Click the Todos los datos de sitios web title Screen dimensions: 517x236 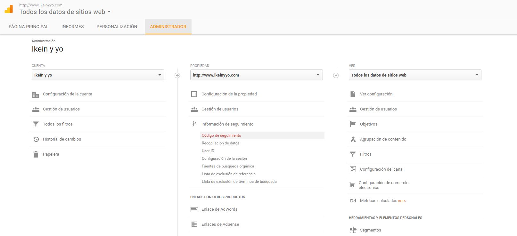coord(62,12)
